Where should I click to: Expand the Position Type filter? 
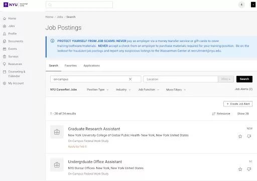click(x=97, y=89)
